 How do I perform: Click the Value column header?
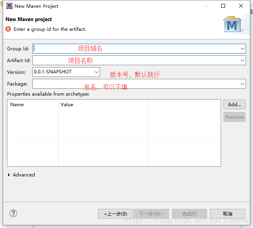pos(103,105)
